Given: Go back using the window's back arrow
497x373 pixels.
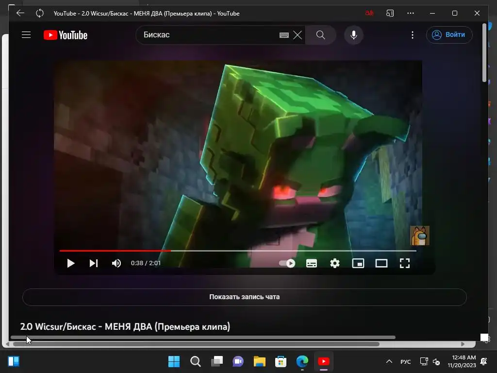Looking at the screenshot, I should point(20,13).
